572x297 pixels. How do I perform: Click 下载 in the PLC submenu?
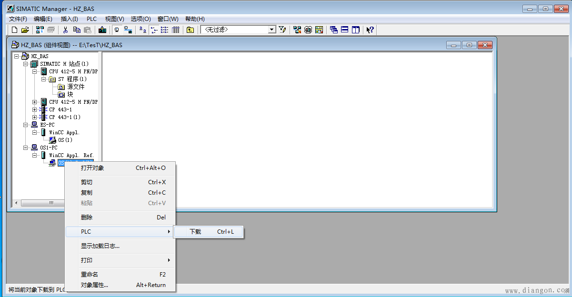click(x=209, y=232)
